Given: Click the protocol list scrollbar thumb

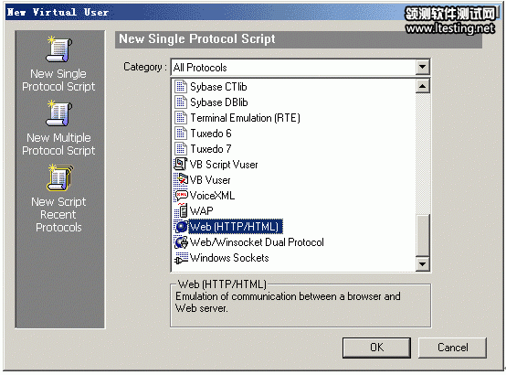Looking at the screenshot, I should click(x=422, y=236).
